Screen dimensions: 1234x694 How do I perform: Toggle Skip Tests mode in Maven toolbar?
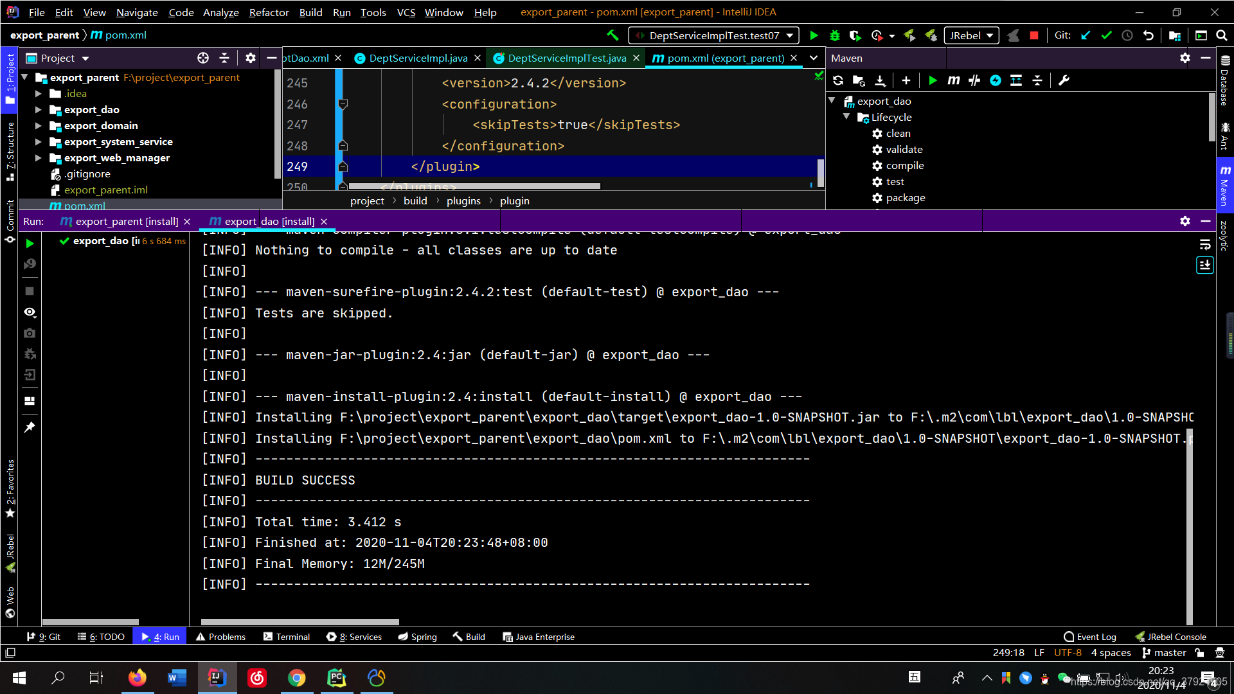[974, 80]
